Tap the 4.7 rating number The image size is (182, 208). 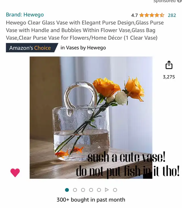click(135, 15)
